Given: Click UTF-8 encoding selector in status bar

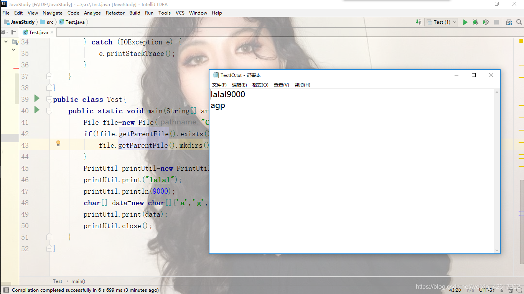Looking at the screenshot, I should pos(487,290).
